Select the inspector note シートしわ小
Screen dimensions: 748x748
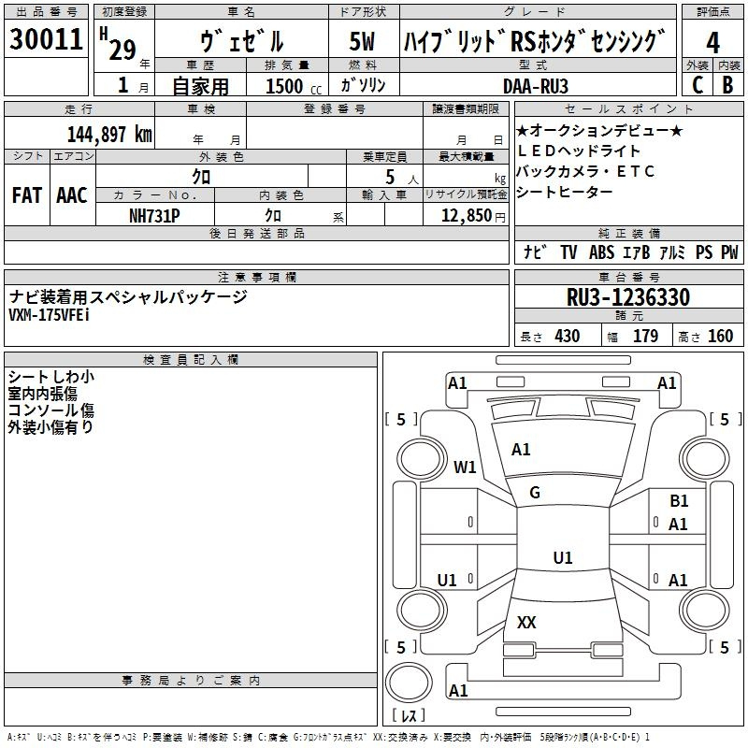[51, 377]
